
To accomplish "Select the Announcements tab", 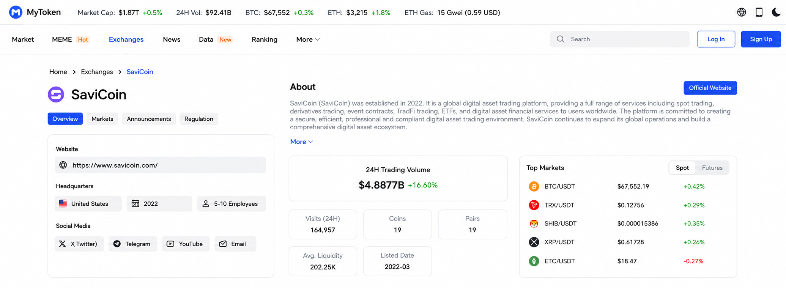I will (149, 119).
